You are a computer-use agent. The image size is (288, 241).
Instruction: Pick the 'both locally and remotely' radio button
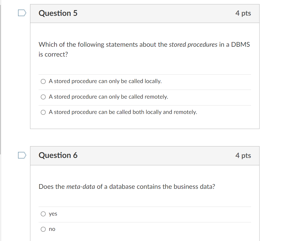point(43,112)
